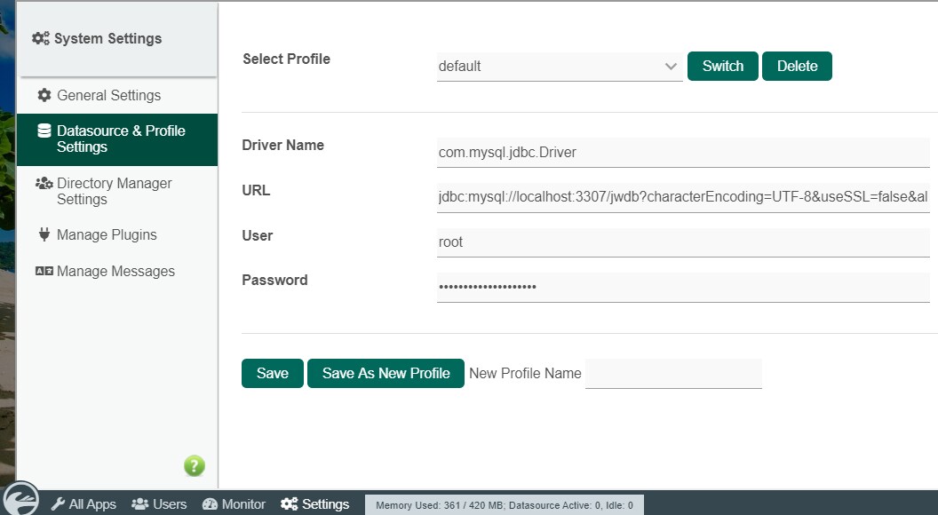Delete the current profile

tap(797, 66)
